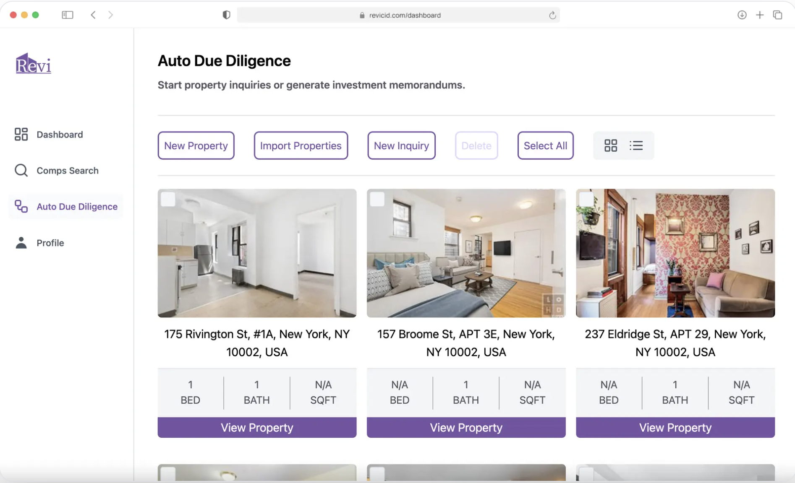Screen dimensions: 795x483
Task: Reload the page in the address bar
Action: pos(552,15)
